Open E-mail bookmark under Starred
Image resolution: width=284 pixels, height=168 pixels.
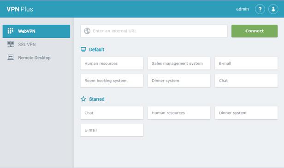(112, 130)
